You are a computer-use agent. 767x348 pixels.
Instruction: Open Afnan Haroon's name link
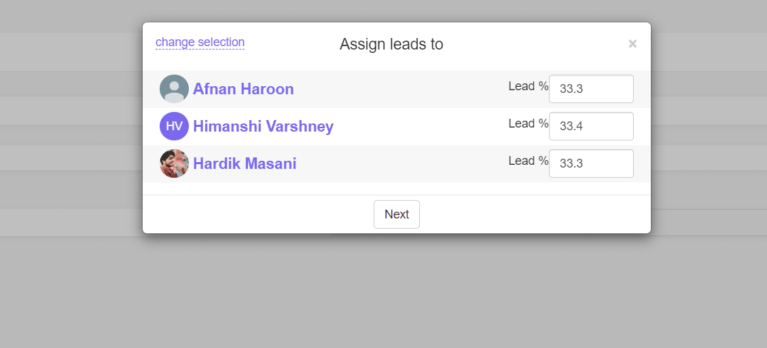(243, 89)
